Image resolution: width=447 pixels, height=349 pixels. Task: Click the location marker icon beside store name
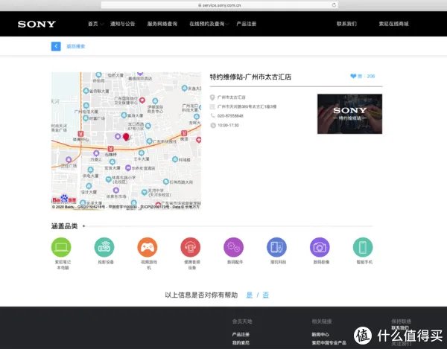212,97
